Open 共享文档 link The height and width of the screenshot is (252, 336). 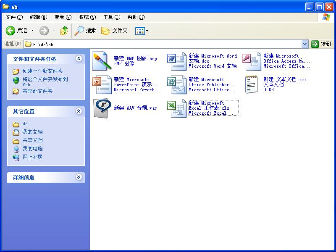pyautogui.click(x=33, y=140)
